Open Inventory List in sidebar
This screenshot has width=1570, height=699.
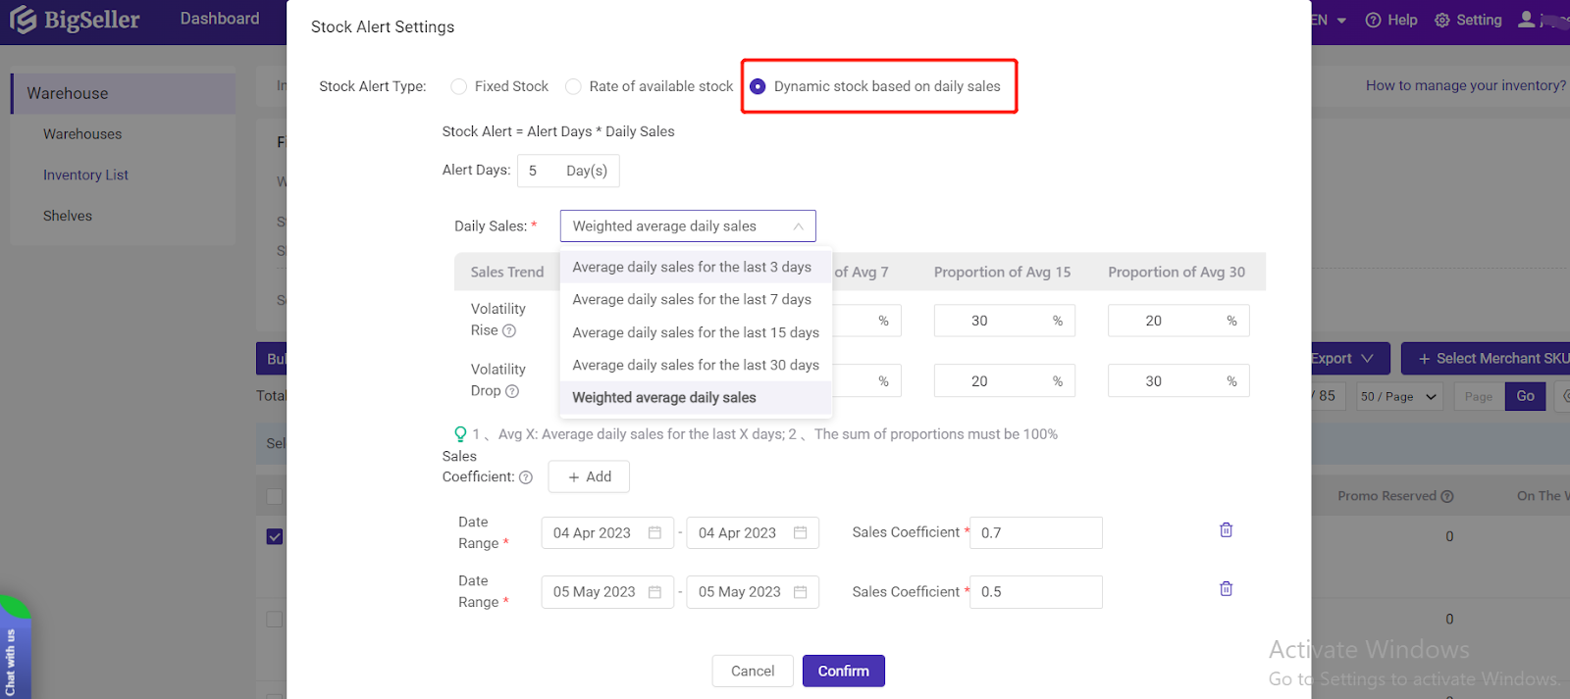85,175
